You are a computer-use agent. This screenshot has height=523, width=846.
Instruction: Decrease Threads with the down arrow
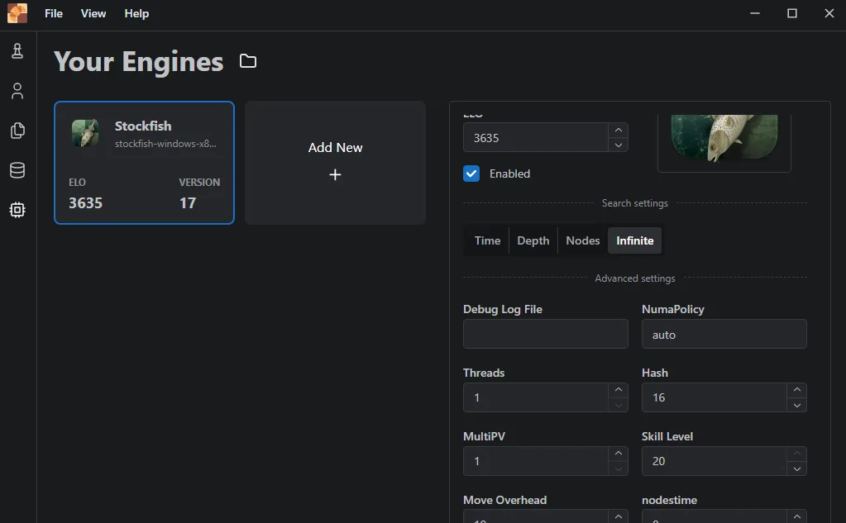click(619, 405)
